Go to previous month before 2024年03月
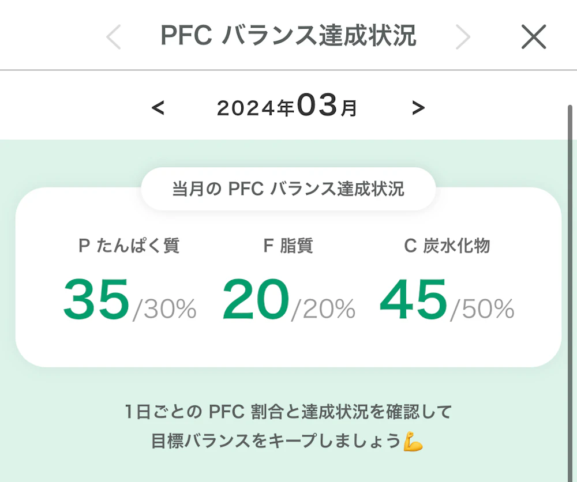This screenshot has height=482, width=577. pos(158,107)
